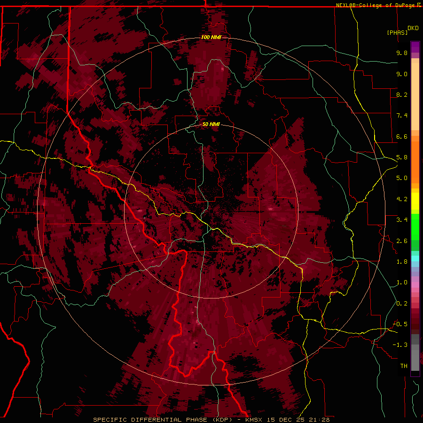Click the TH label at the scale bottom

tap(404, 366)
